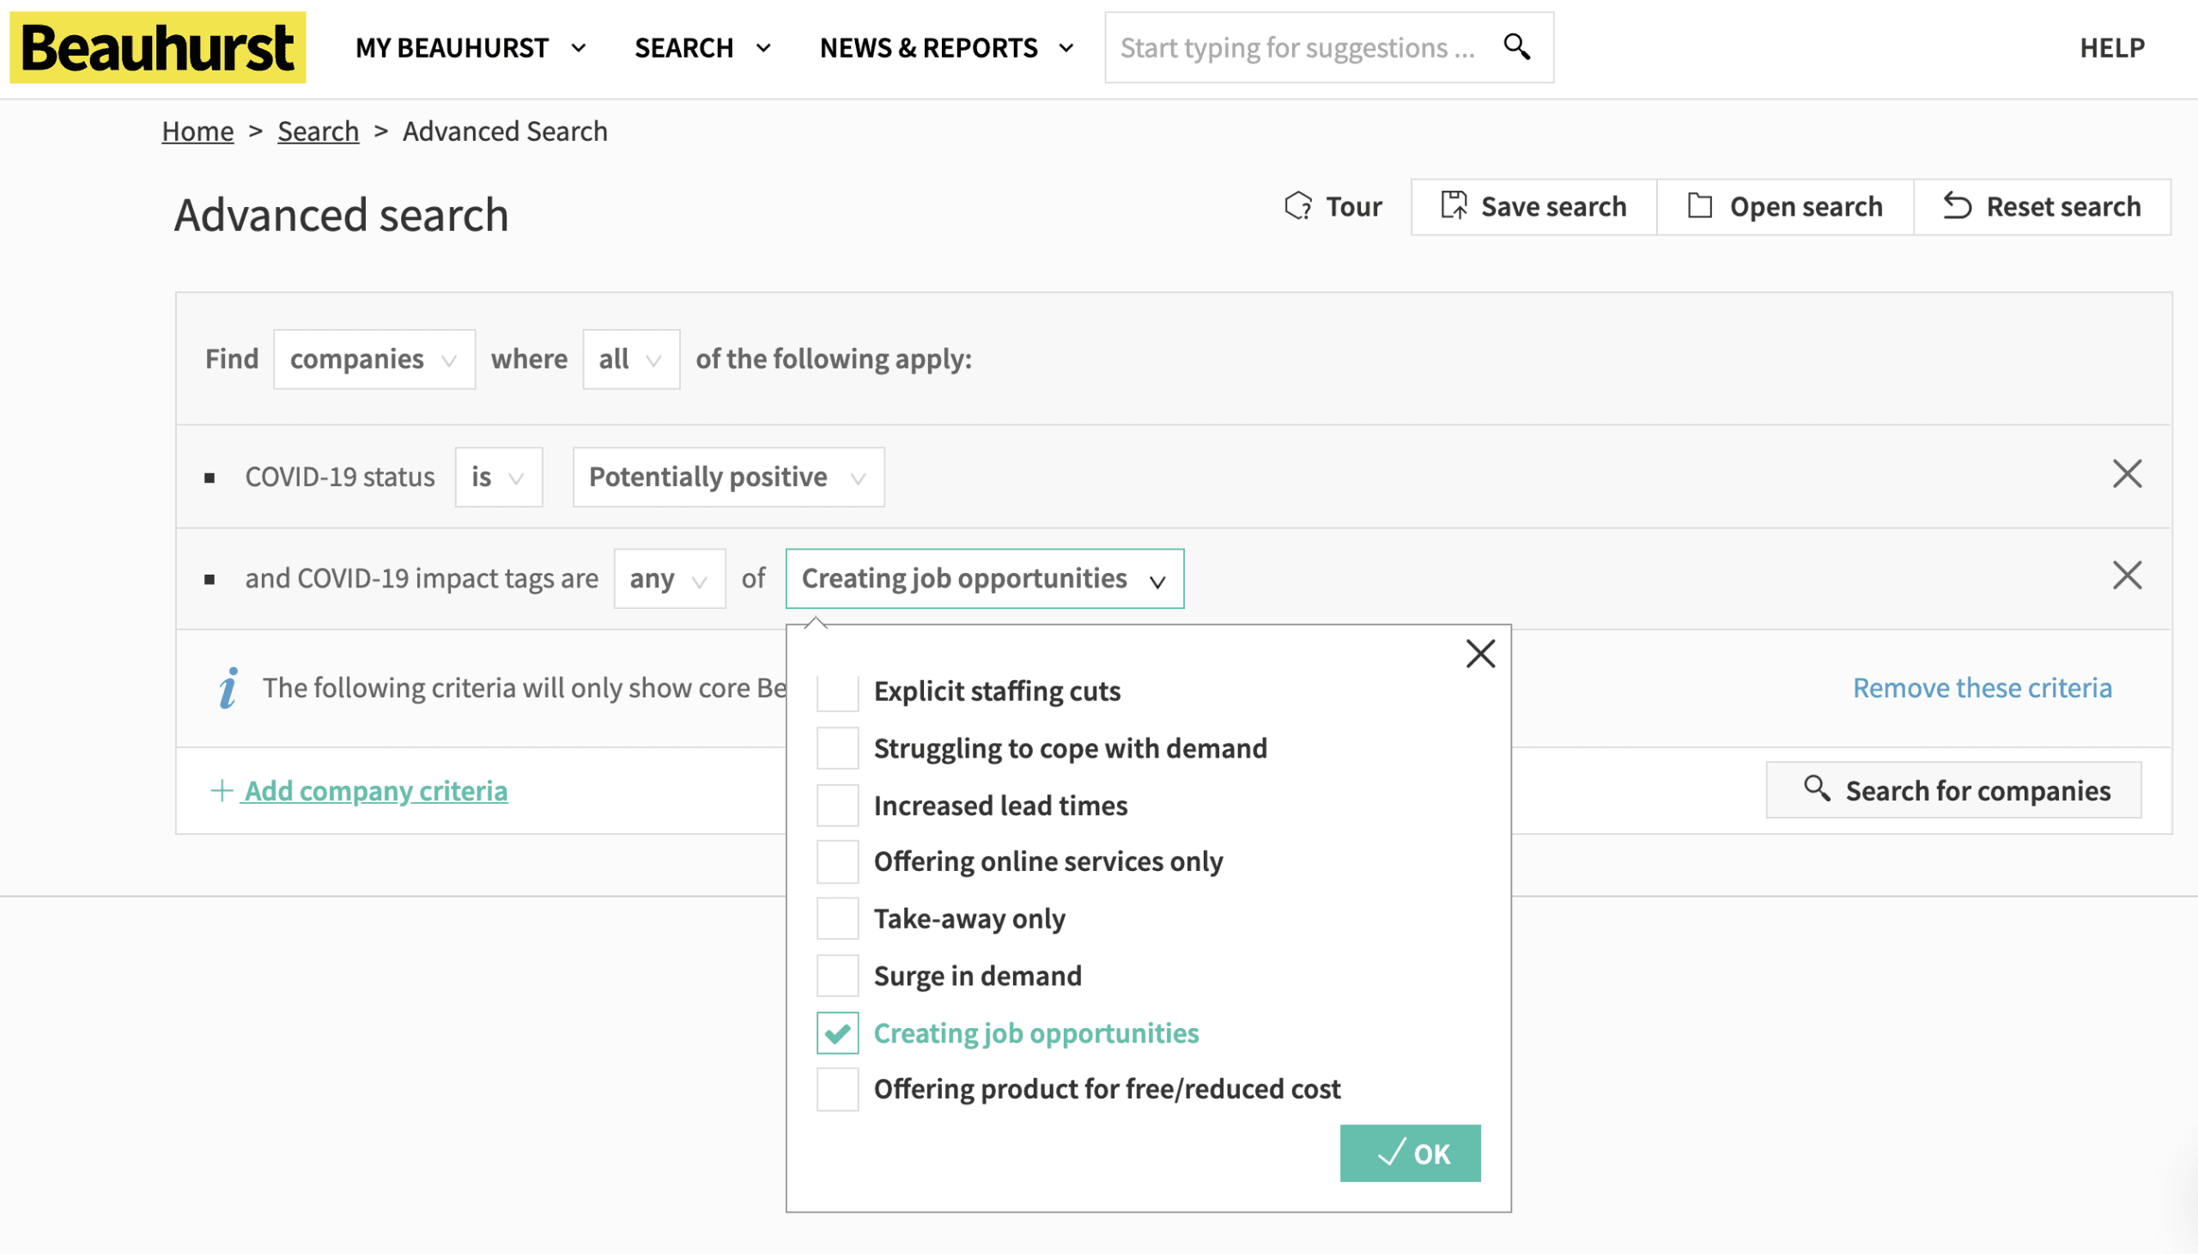Screen dimensions: 2198x1254
Task: Click the Save search document icon
Action: click(1454, 206)
